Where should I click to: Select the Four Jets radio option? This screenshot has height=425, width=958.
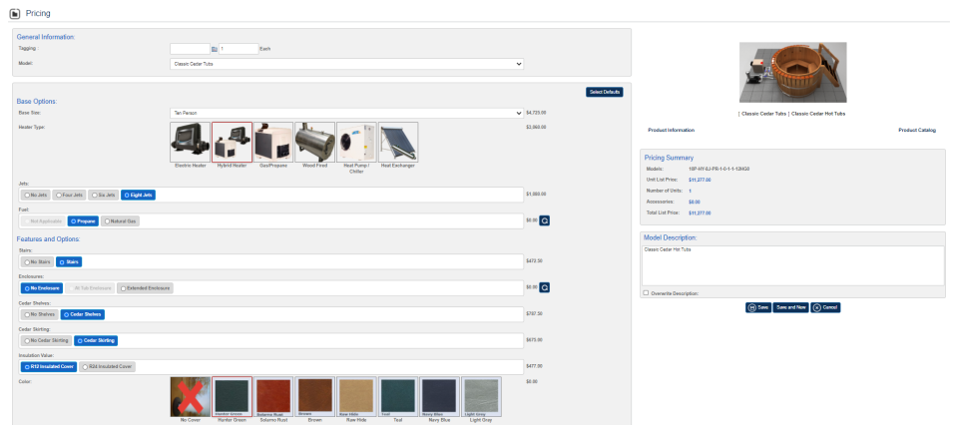[69, 195]
